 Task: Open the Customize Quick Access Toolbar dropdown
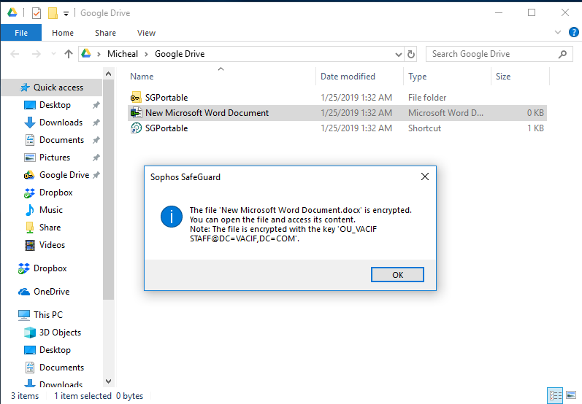pyautogui.click(x=66, y=14)
